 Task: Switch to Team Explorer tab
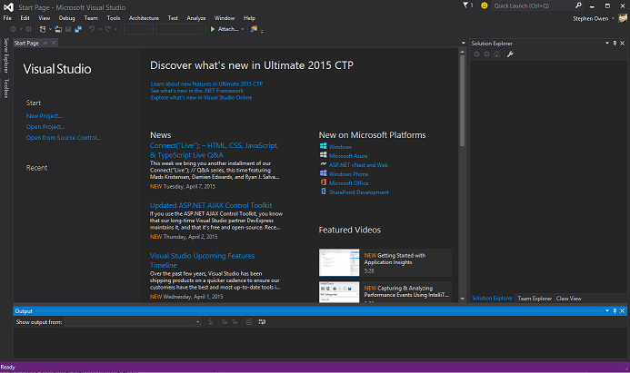click(535, 299)
